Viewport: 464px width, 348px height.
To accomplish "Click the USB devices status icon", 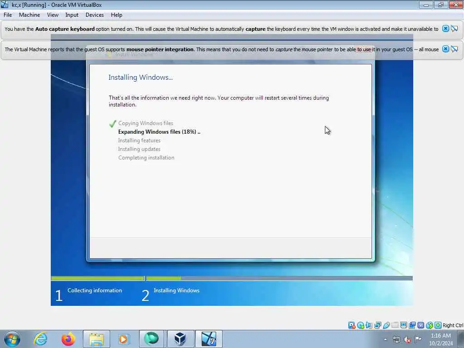I will click(x=386, y=325).
